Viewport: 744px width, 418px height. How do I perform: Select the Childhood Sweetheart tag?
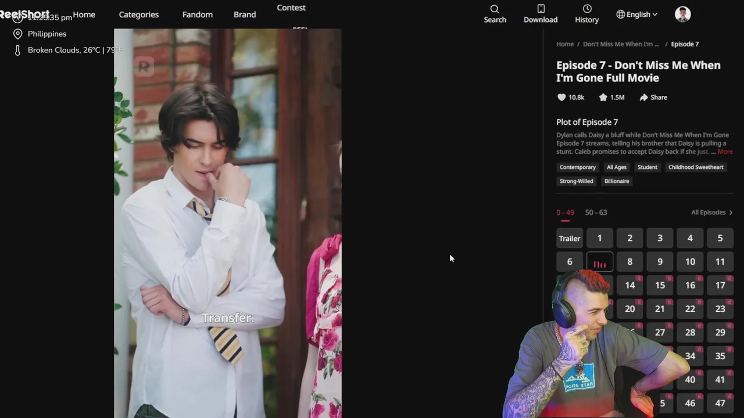pos(696,167)
